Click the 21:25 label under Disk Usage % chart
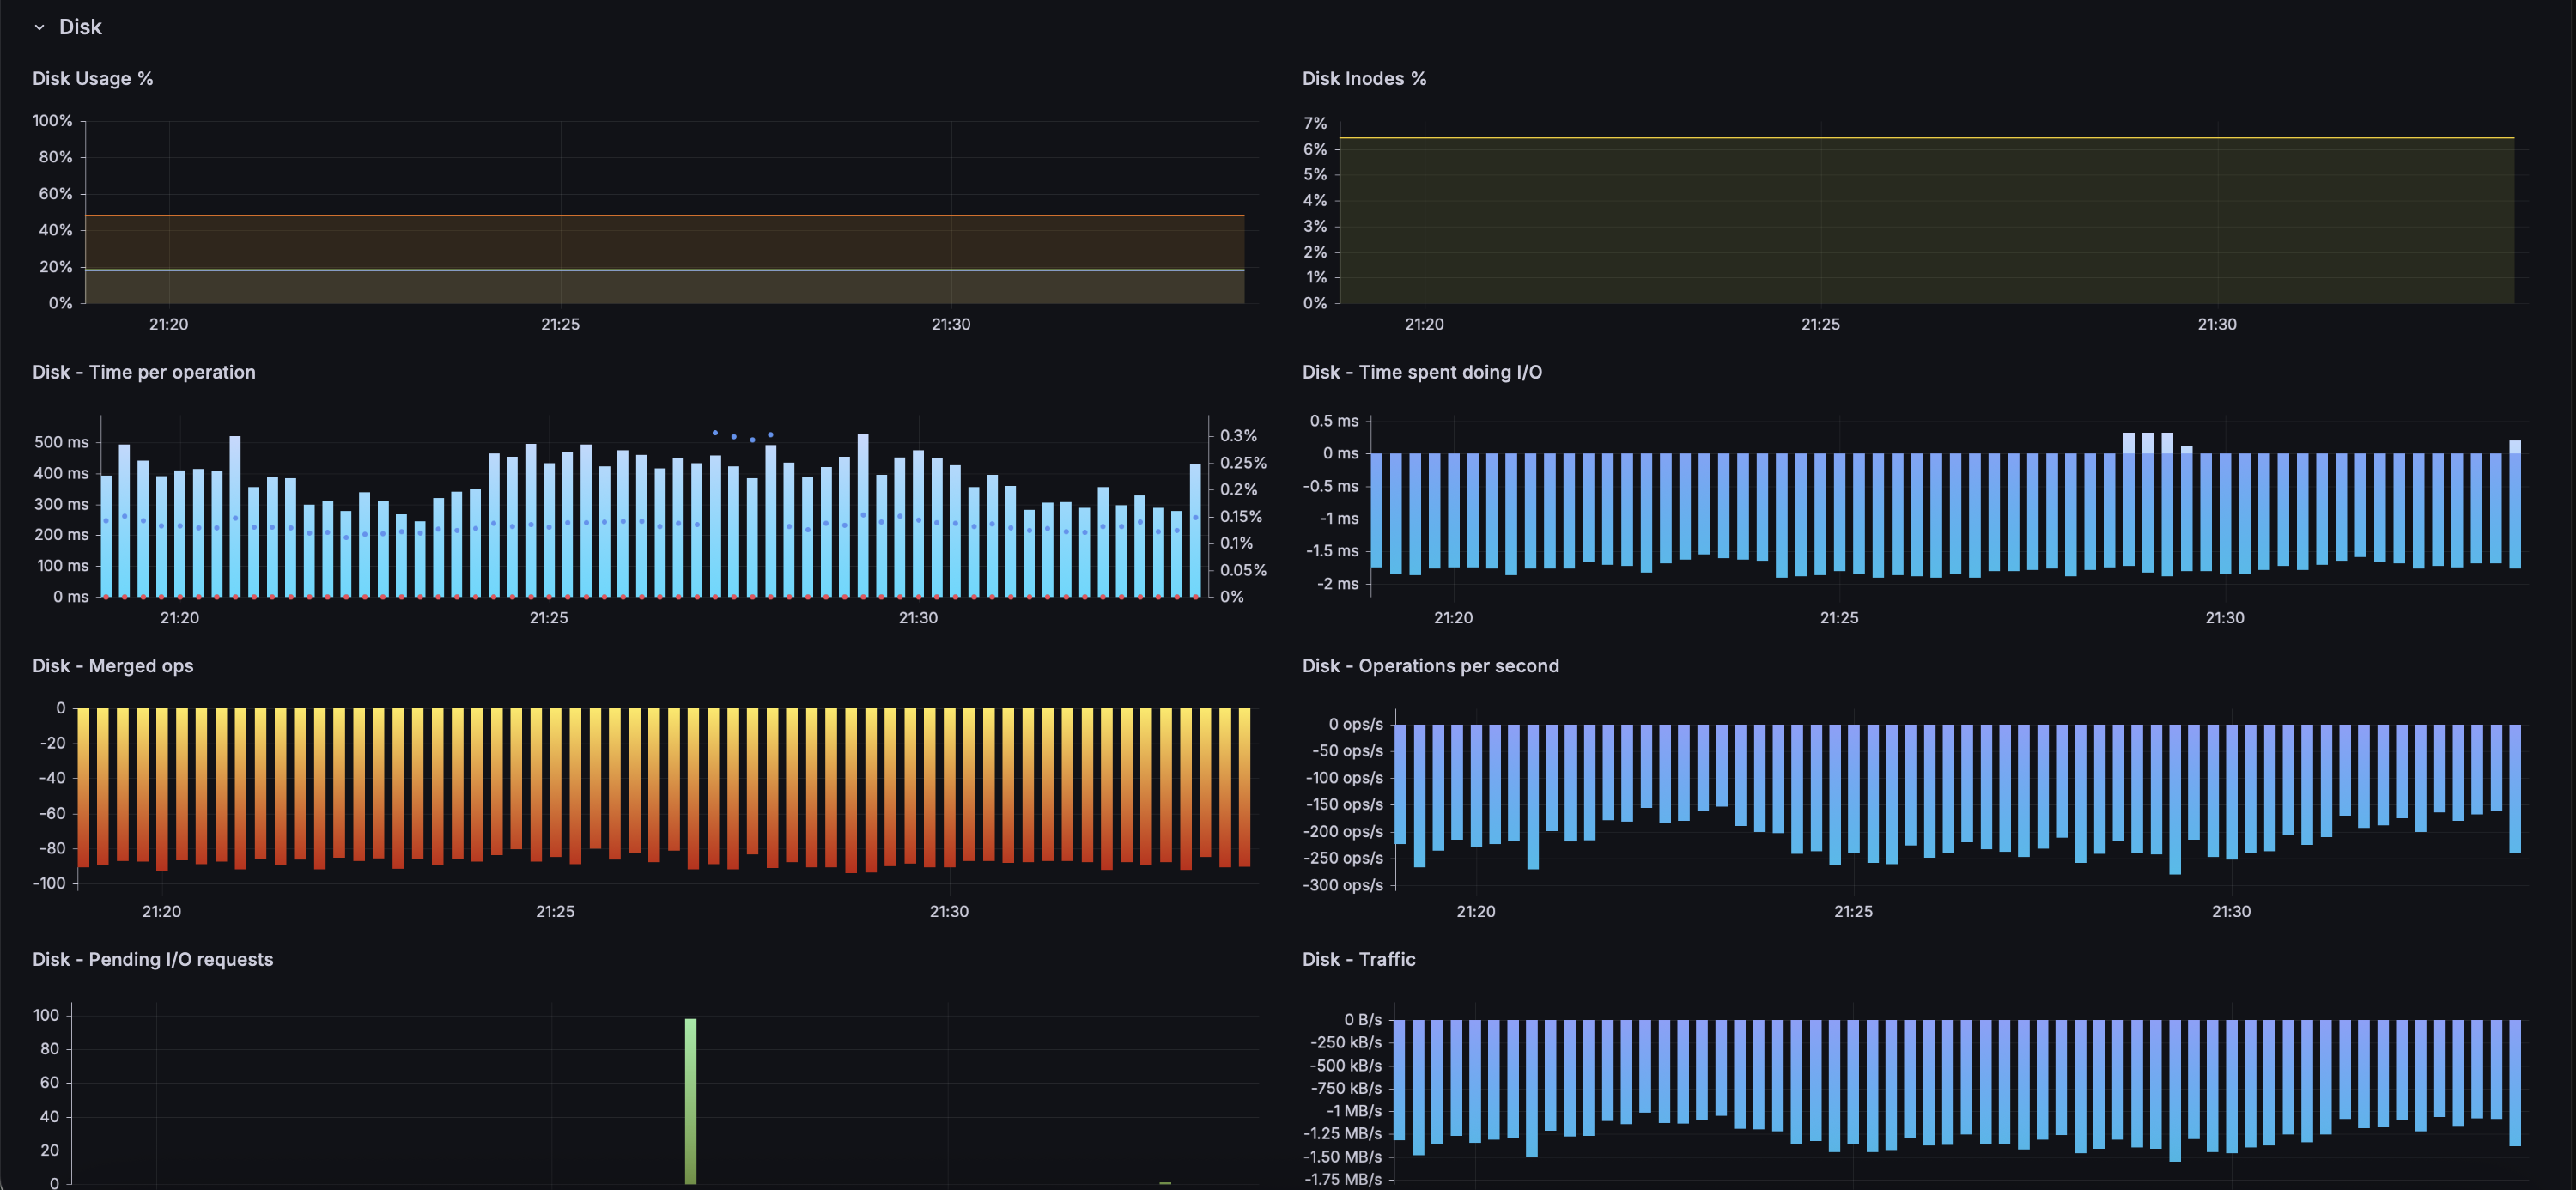 click(560, 324)
